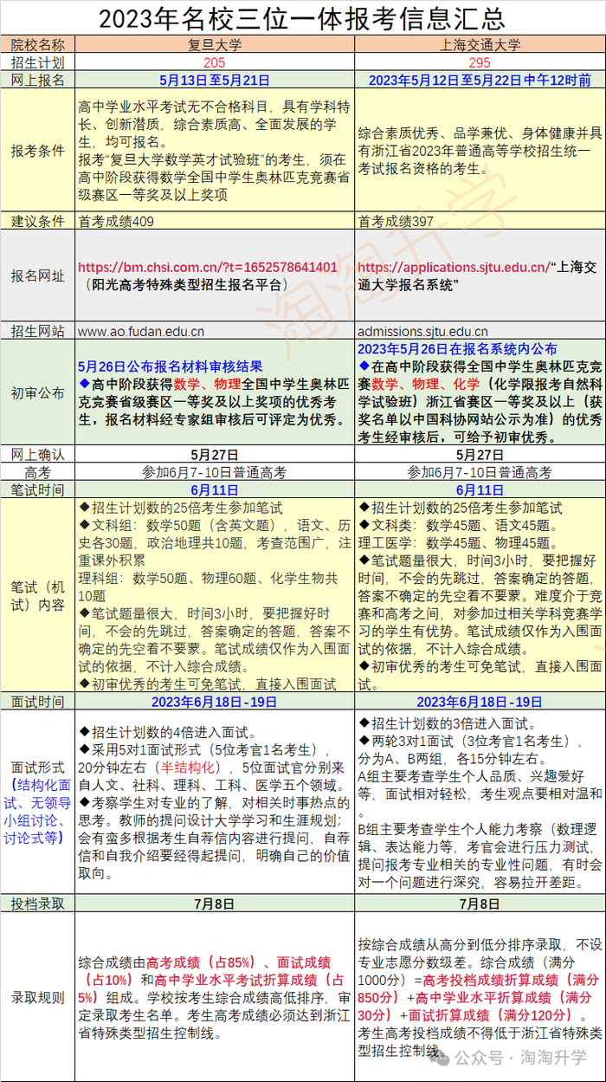
Task: Select the heading 5月26日公布报名材料审核结果
Action: (170, 366)
